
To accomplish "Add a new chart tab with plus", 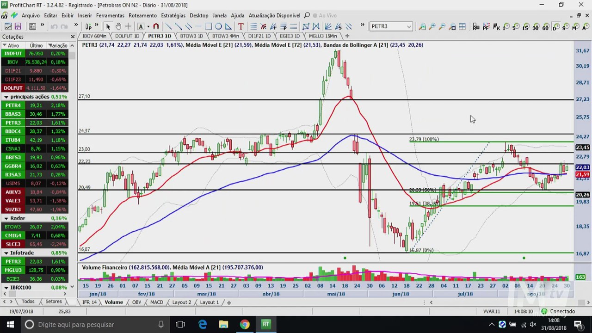I will (347, 36).
